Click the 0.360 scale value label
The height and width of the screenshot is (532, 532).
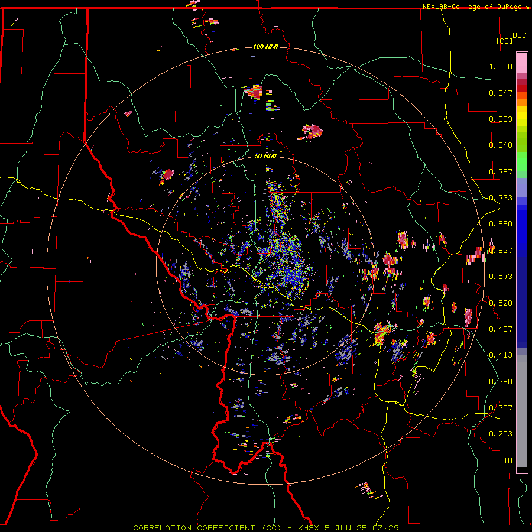tap(501, 382)
